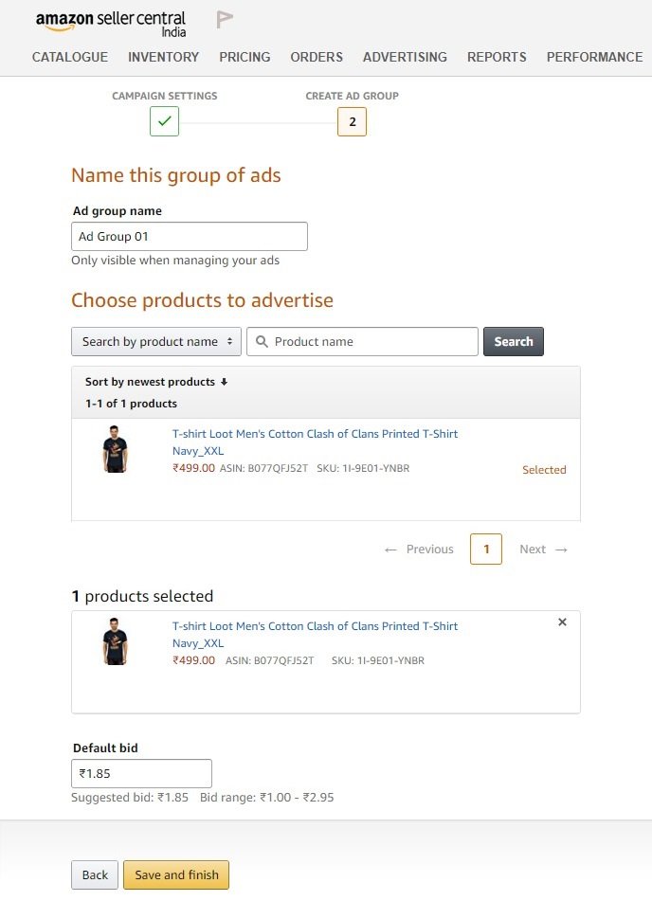652x901 pixels.
Task: Click the magnifier icon in product search
Action: tap(262, 341)
